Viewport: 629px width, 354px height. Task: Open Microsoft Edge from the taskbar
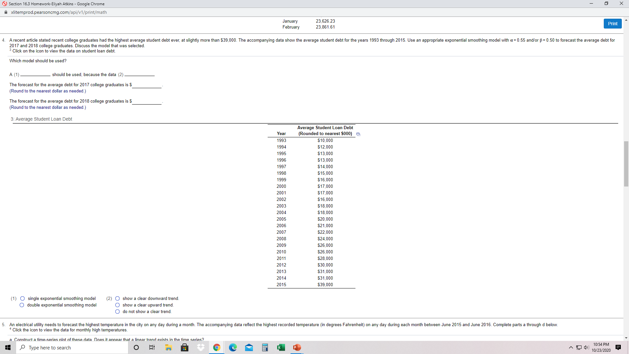233,347
